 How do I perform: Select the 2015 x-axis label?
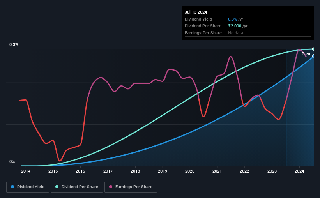[x=53, y=171]
